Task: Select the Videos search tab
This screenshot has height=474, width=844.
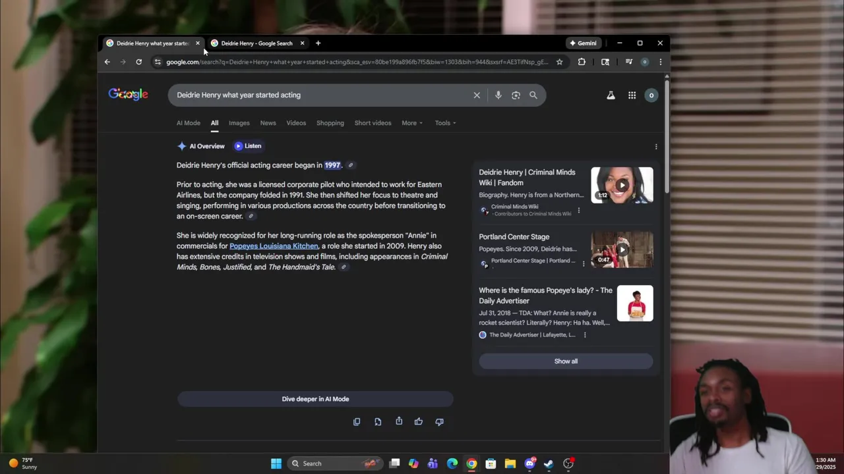Action: (x=296, y=123)
